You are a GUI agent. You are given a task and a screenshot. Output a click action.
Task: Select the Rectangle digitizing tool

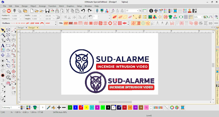(x=8, y=45)
